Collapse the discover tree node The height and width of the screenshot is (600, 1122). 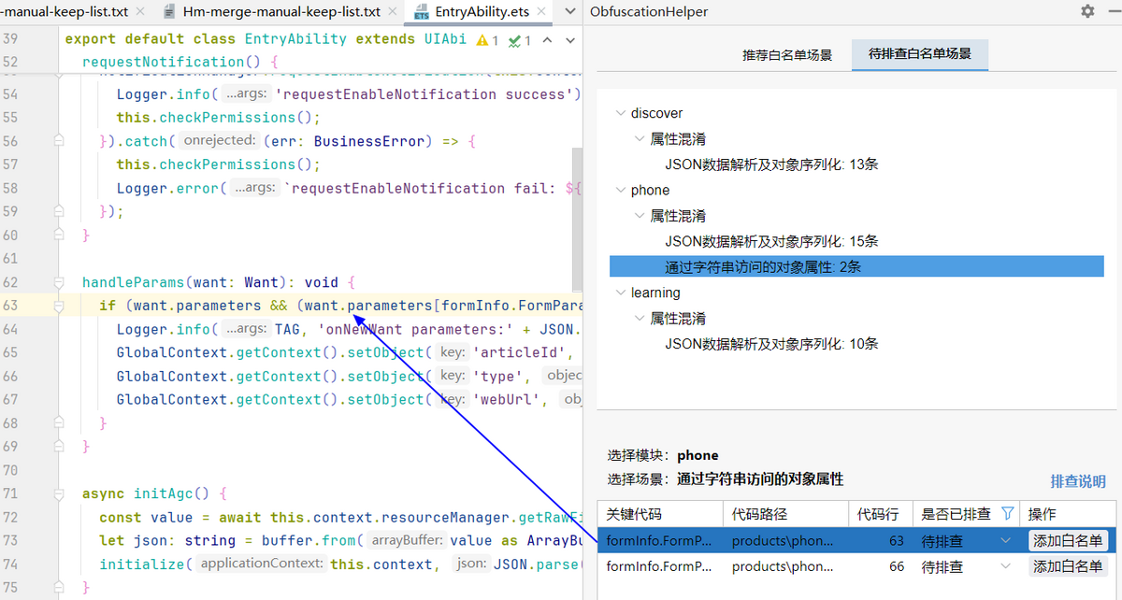(619, 113)
